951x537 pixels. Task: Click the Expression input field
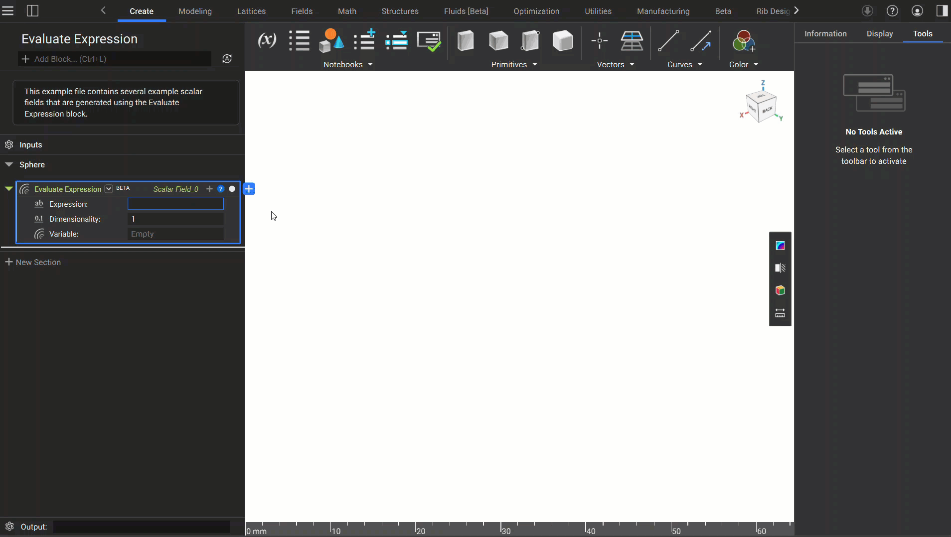point(175,204)
